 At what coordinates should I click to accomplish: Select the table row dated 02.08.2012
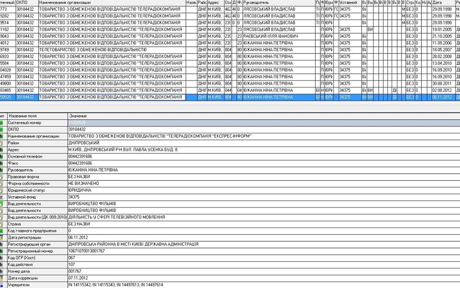(230, 90)
